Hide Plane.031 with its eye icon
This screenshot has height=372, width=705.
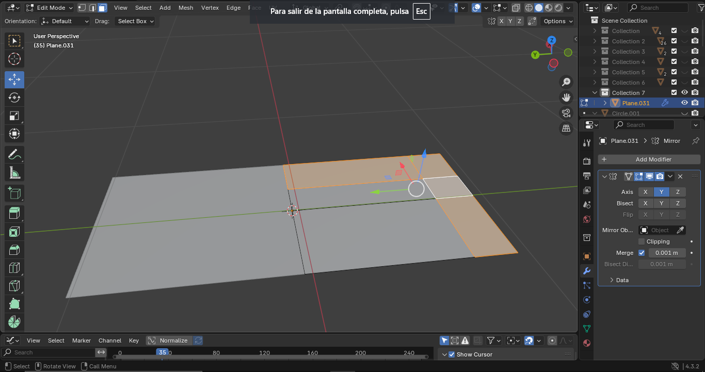[x=684, y=103]
